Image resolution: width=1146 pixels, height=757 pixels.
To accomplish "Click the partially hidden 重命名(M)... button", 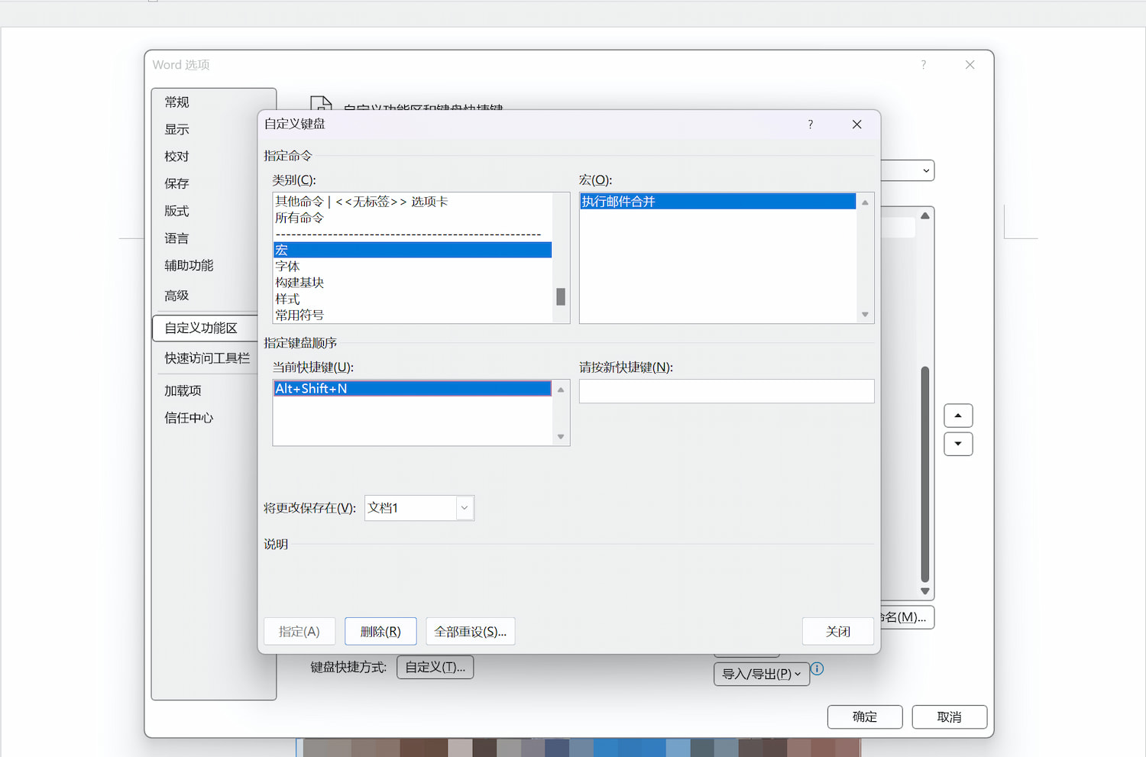I will (x=908, y=617).
